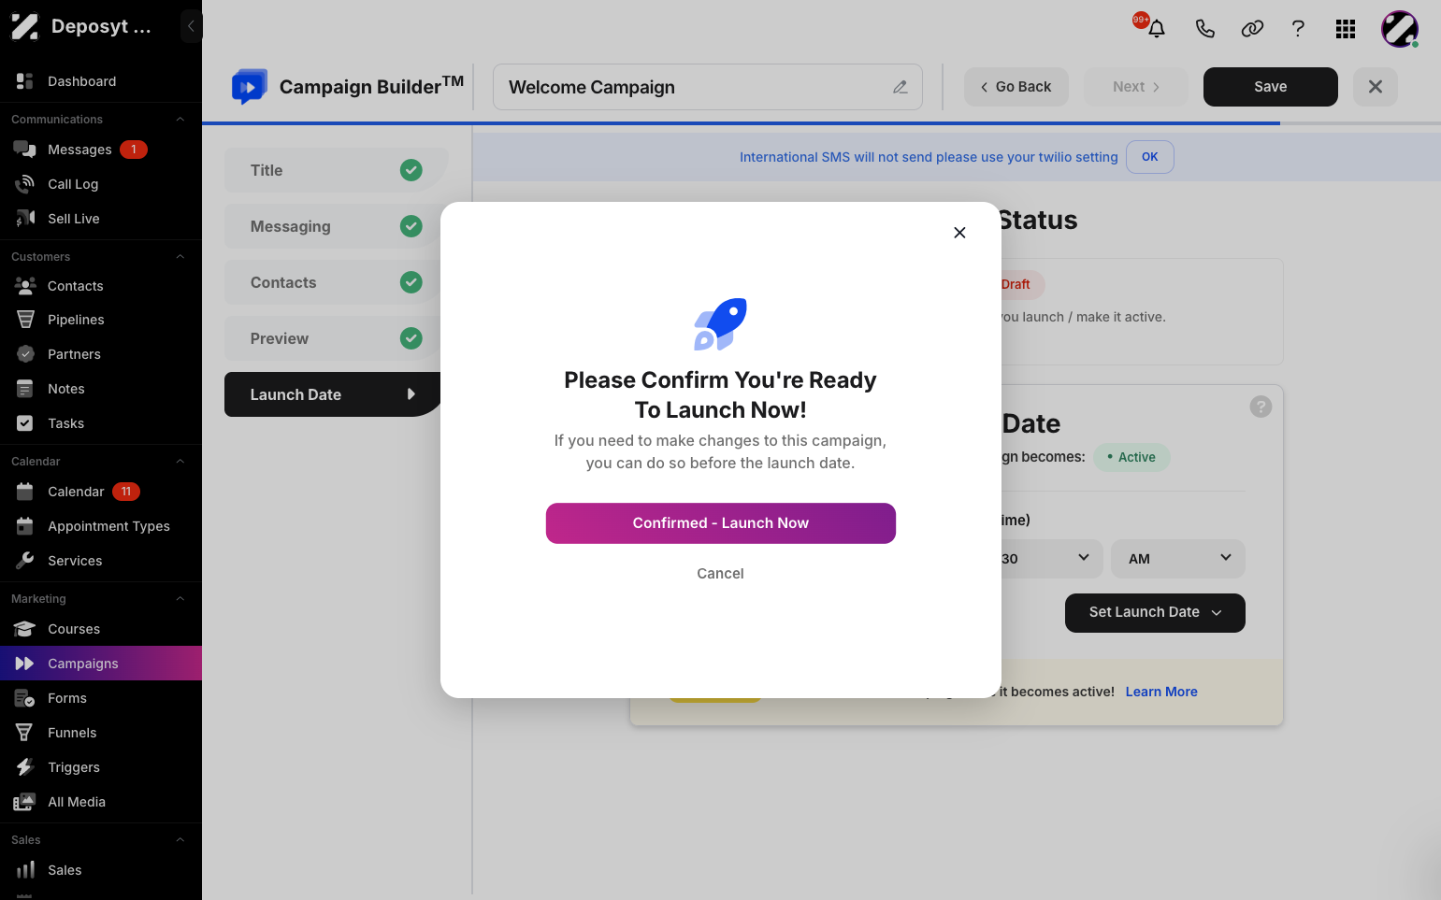Click Confirmed - Launch Now button
Image resolution: width=1441 pixels, height=900 pixels.
(721, 523)
